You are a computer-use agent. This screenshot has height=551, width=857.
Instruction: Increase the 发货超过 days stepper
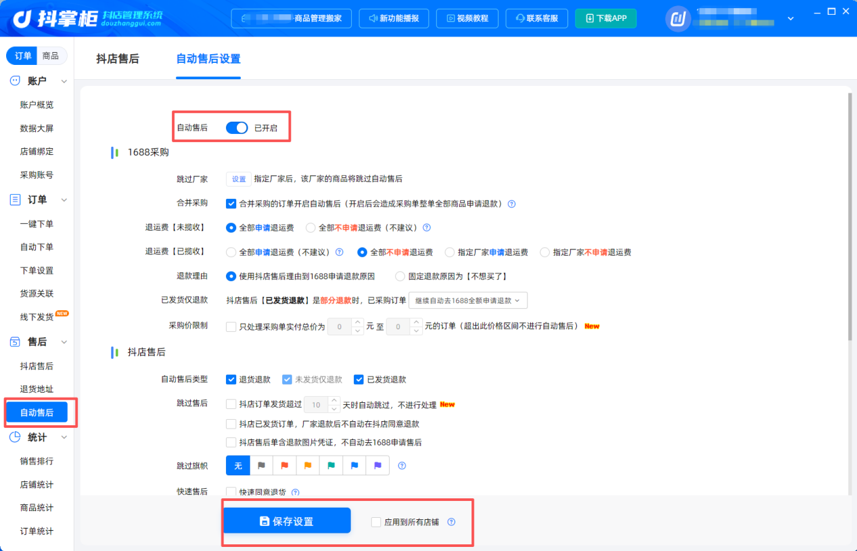[x=334, y=400]
